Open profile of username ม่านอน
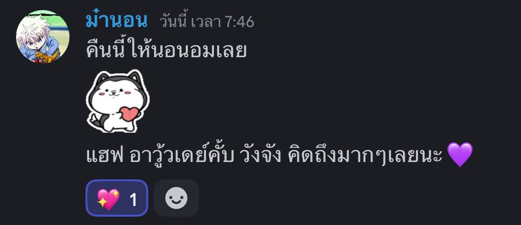This screenshot has width=521, height=225. (116, 22)
